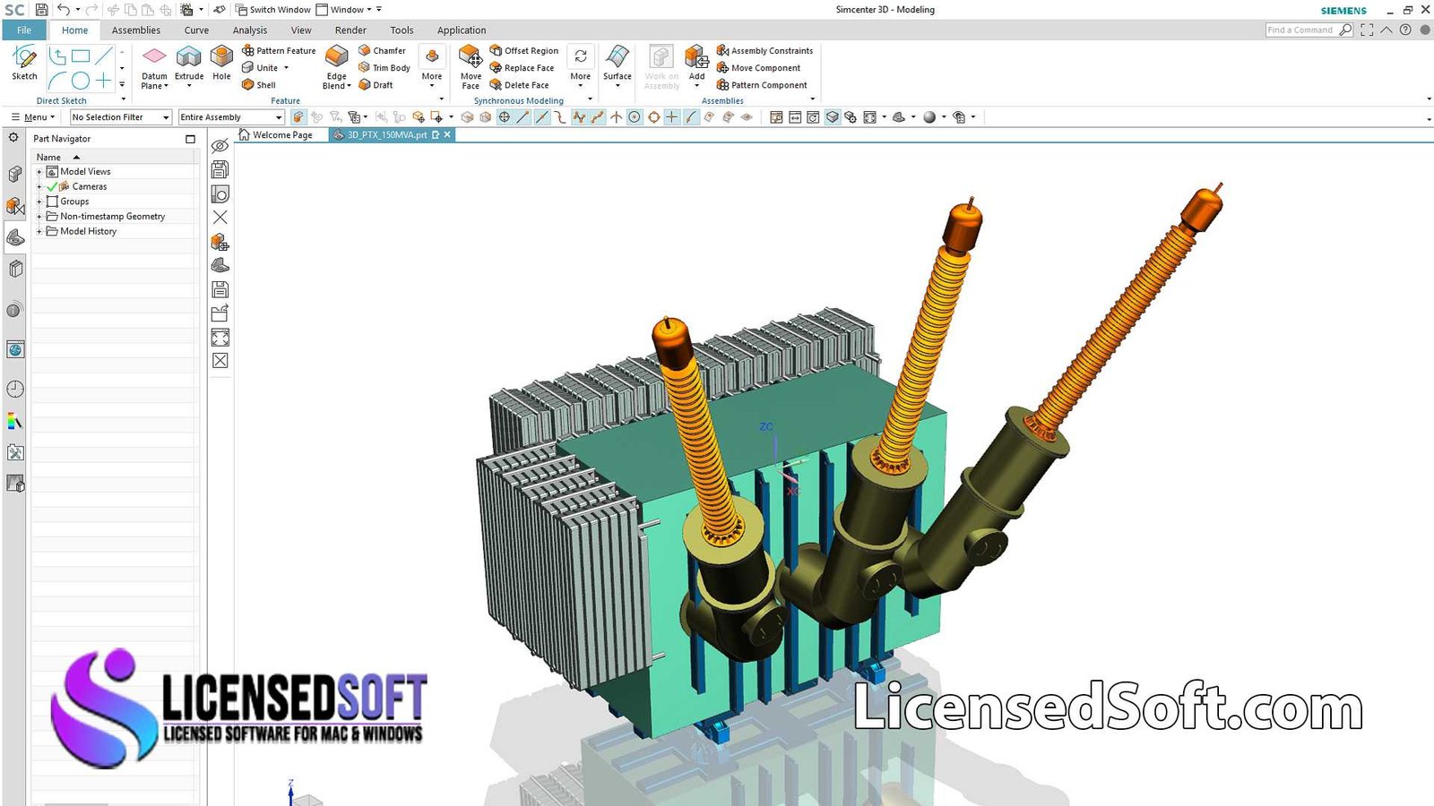Expand the Model Views node
Screen dimensions: 1434x806
pos(39,171)
